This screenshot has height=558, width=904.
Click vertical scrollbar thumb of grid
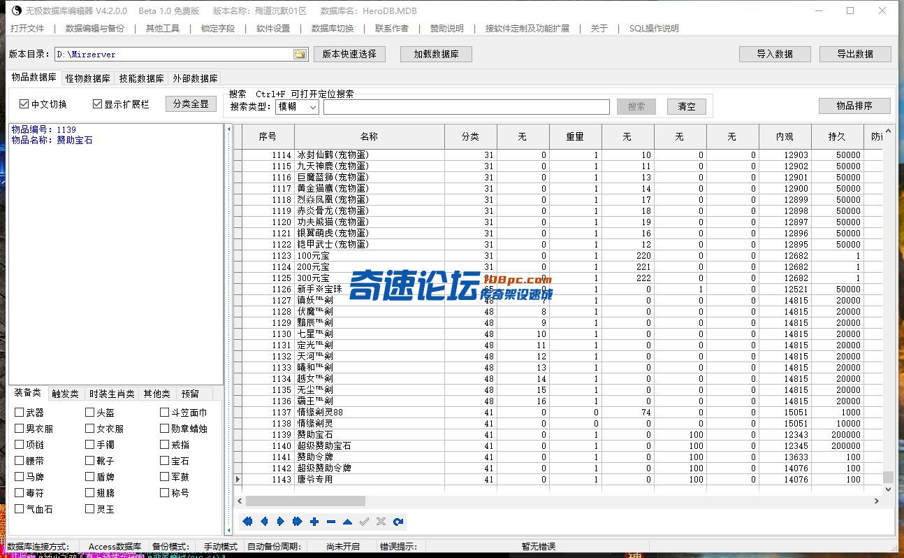pyautogui.click(x=889, y=477)
